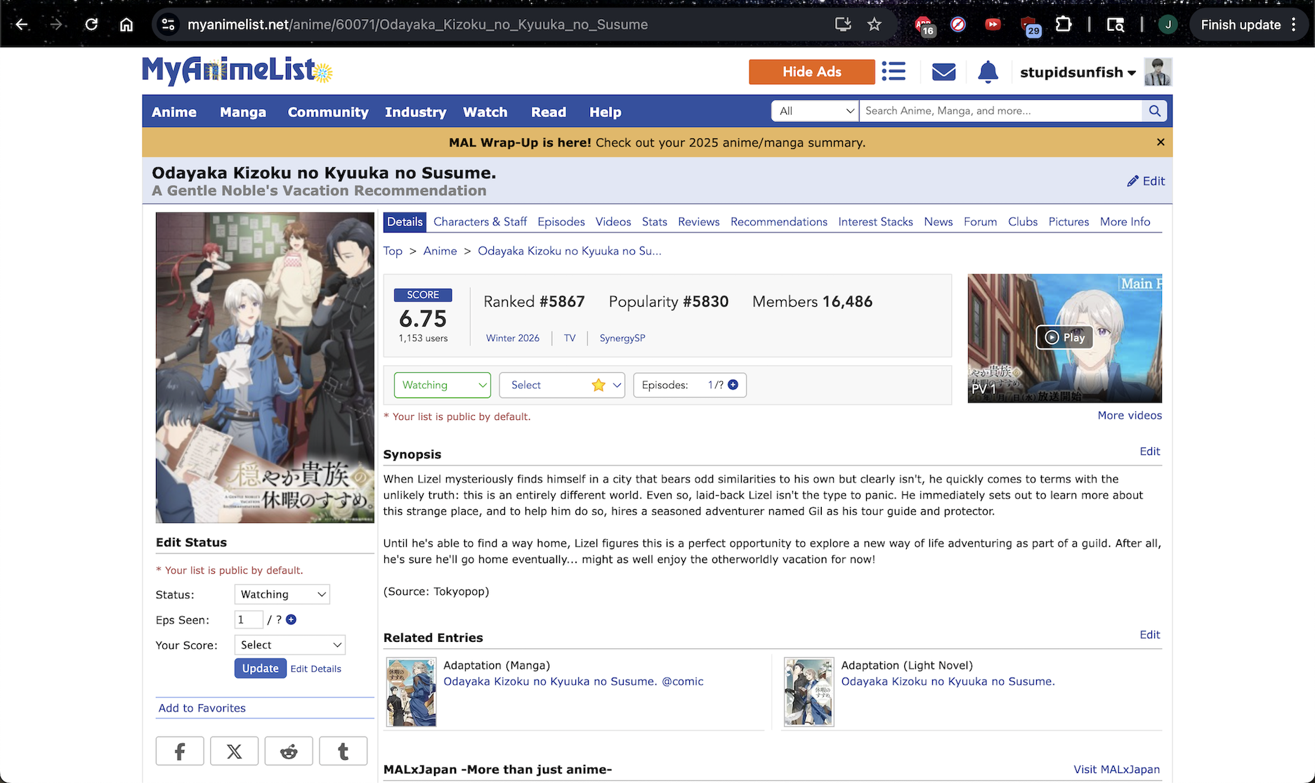Share via the Reddit icon
Screen dimensions: 1315x783
[x=289, y=751]
